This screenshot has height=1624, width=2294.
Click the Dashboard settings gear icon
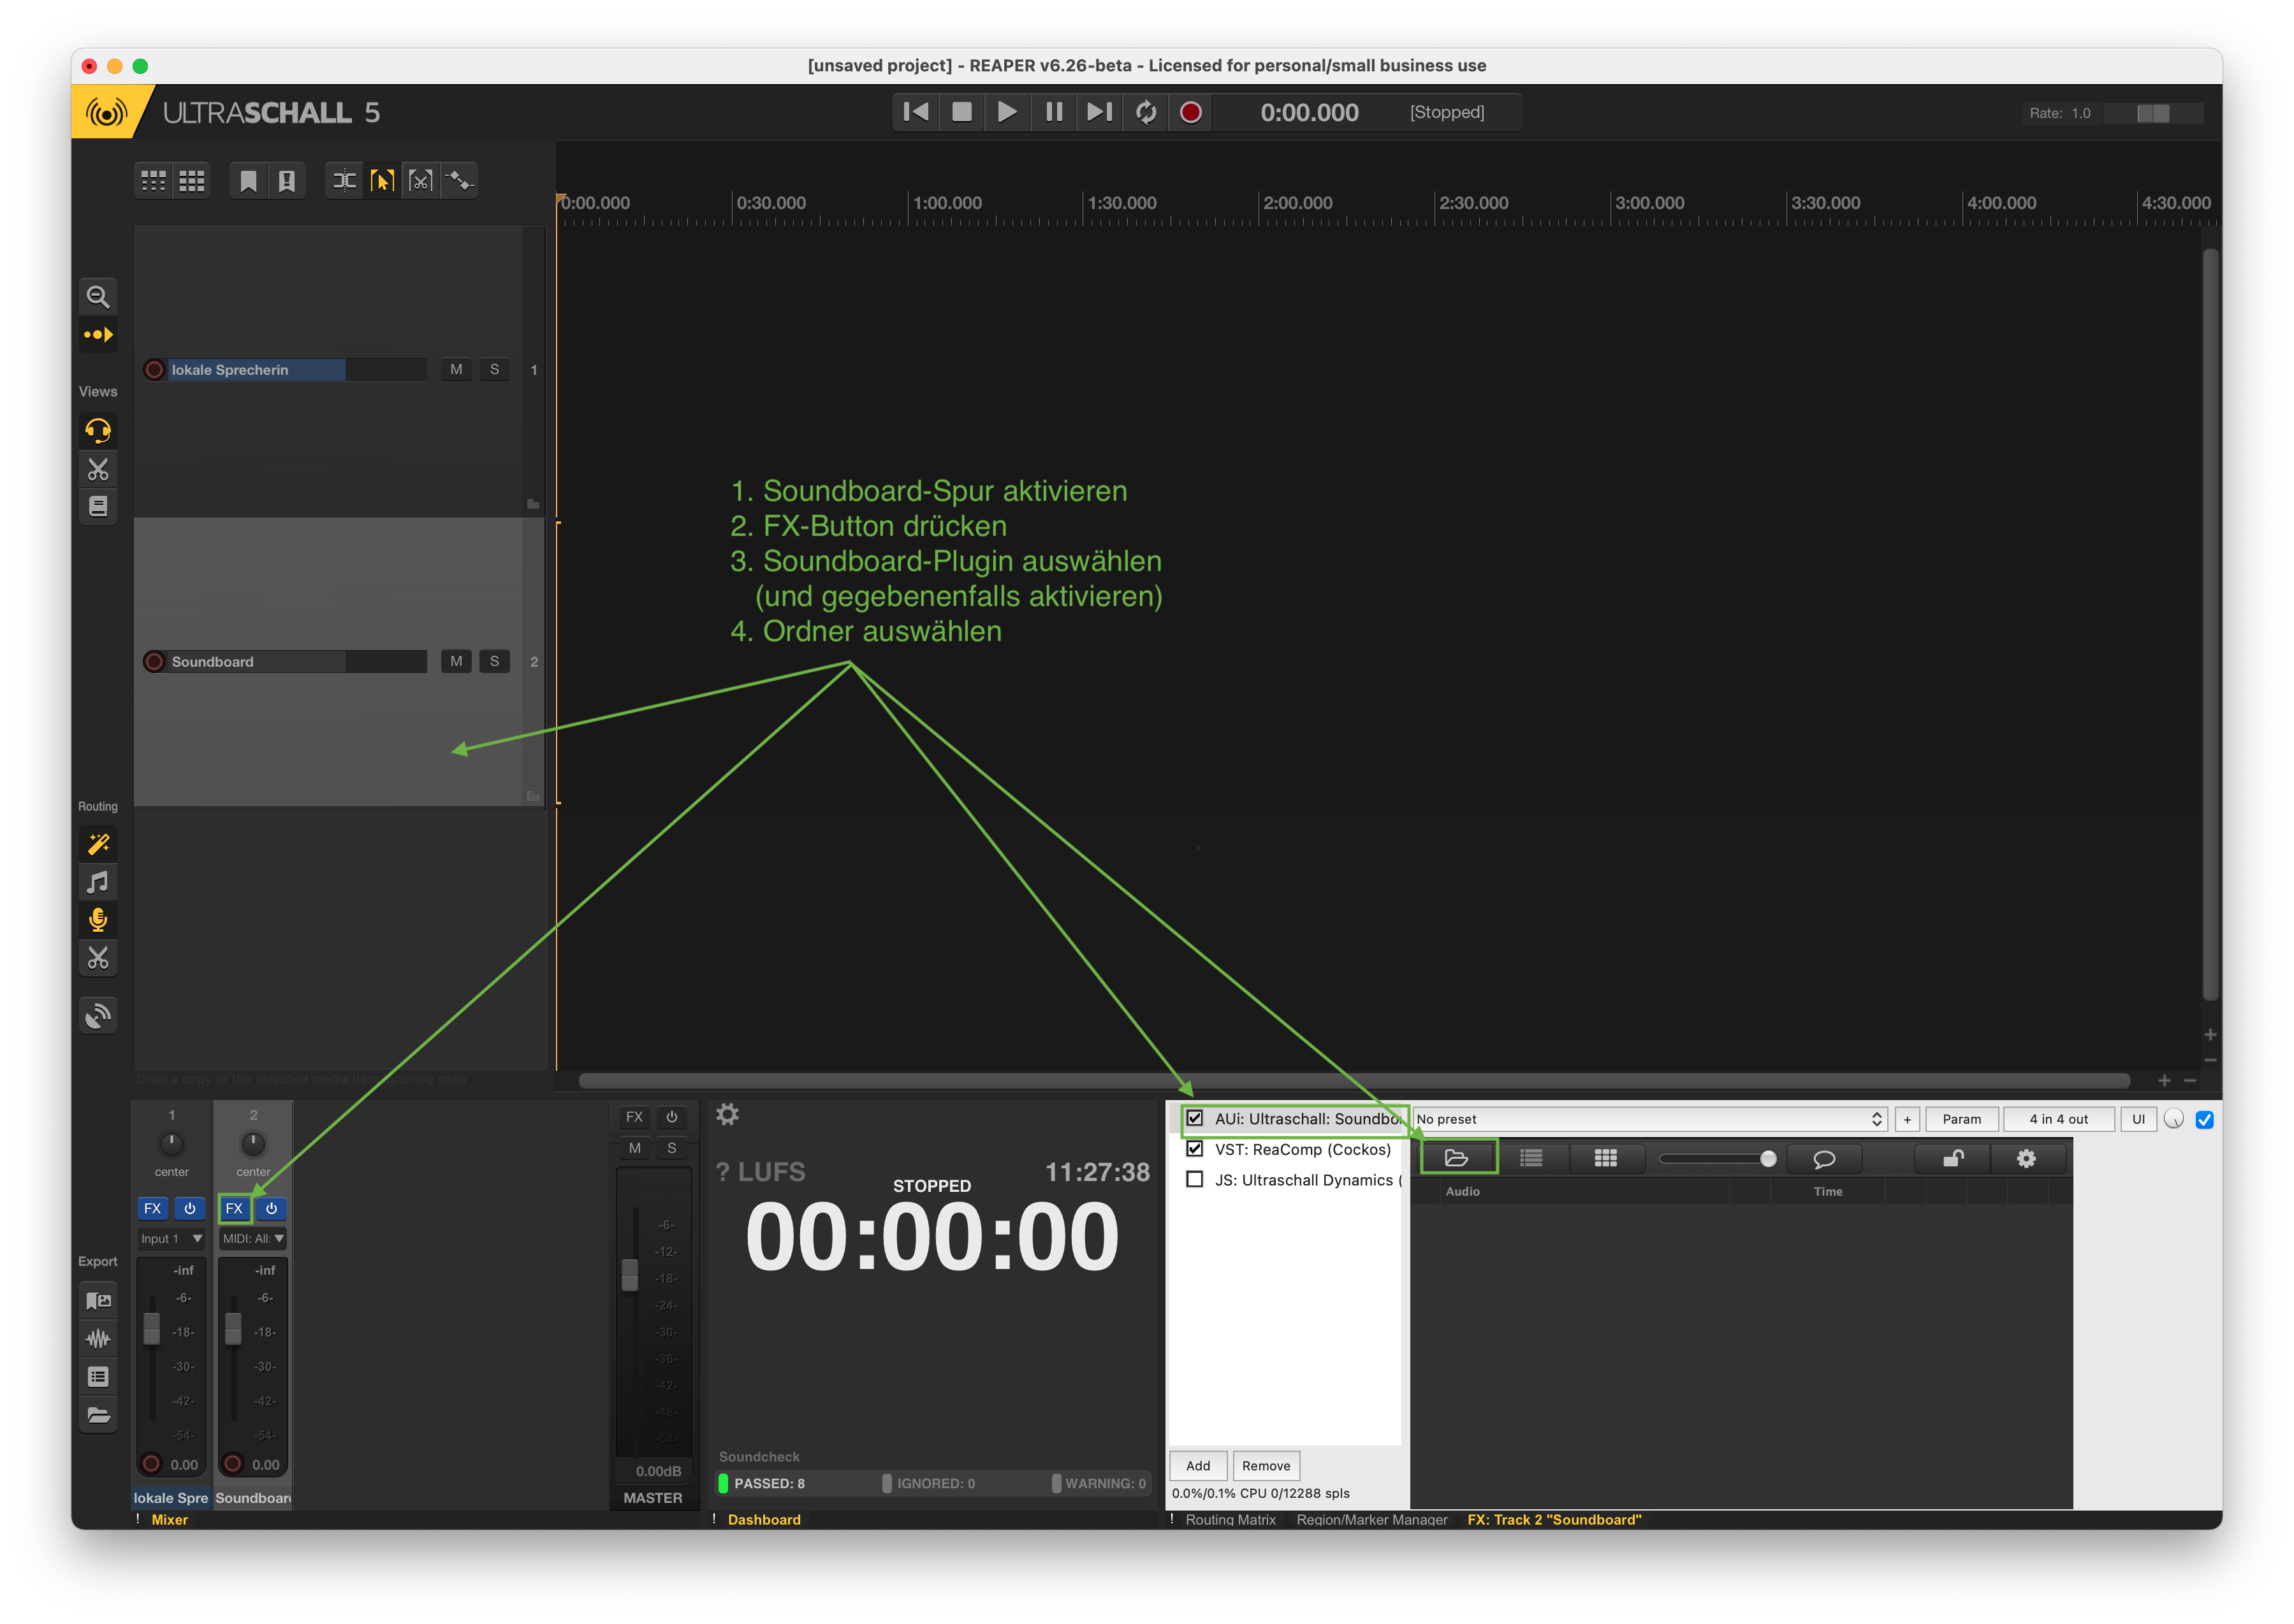727,1114
